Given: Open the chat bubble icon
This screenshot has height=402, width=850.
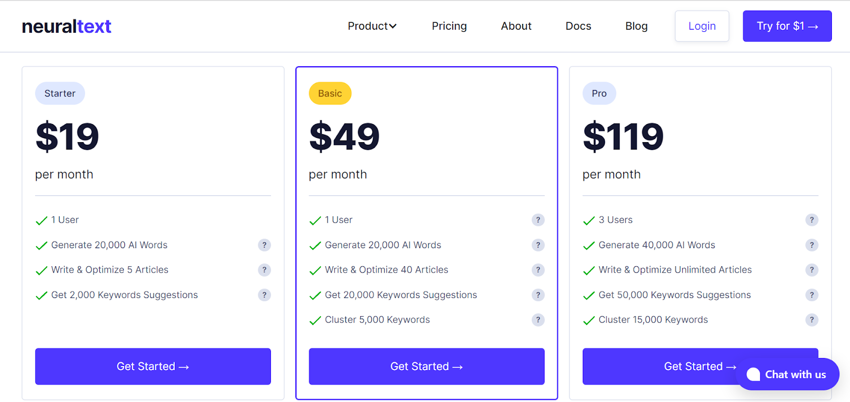Looking at the screenshot, I should 754,374.
